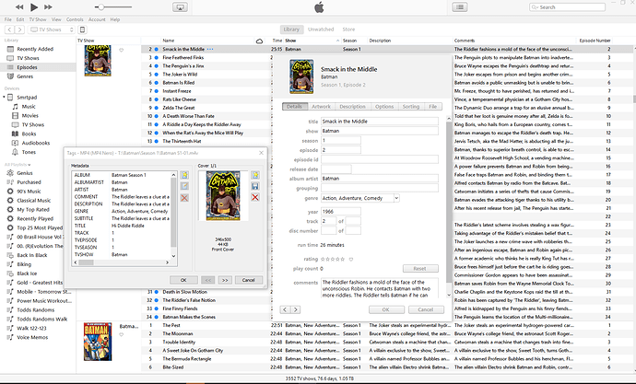Go forward with the navigation arrow

pos(19,29)
